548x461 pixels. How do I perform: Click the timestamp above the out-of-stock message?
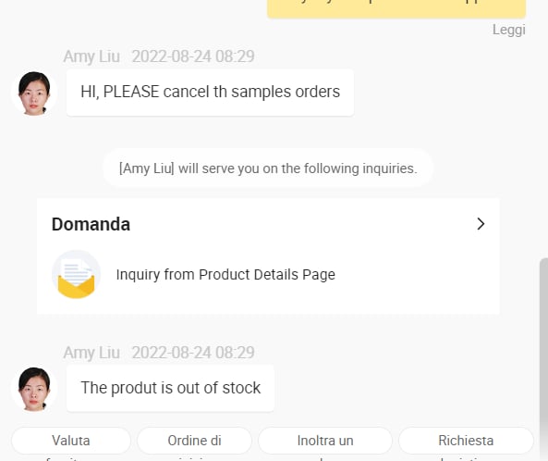(x=193, y=353)
